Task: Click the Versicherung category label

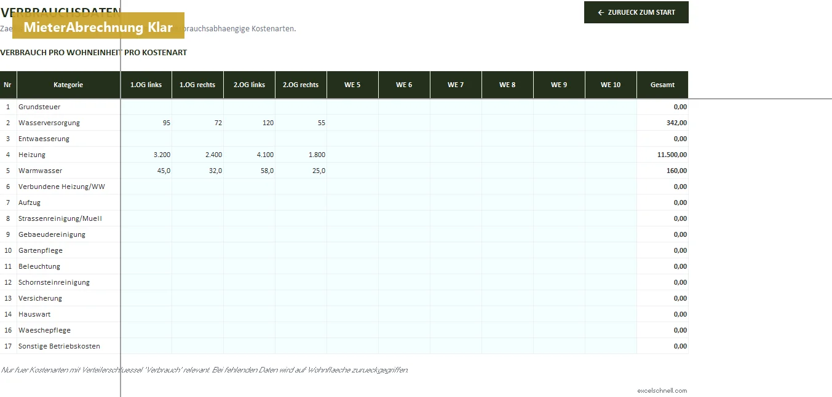Action: coord(40,298)
